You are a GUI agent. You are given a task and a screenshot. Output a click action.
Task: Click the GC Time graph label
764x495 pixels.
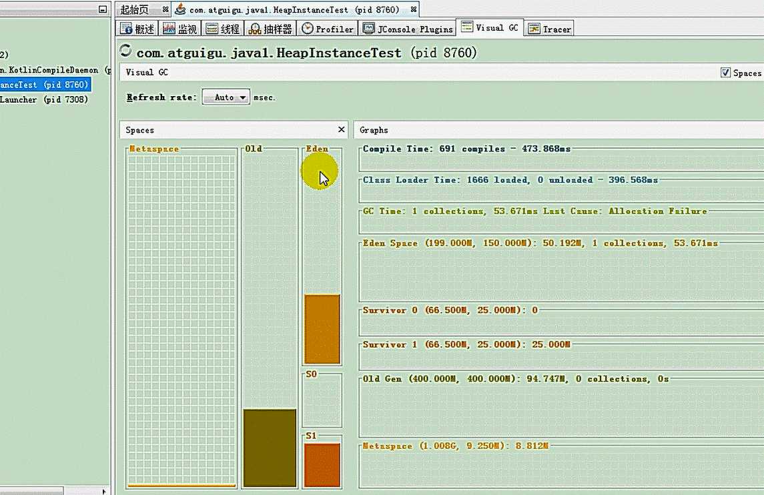pyautogui.click(x=535, y=211)
